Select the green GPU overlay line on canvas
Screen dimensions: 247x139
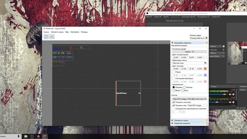pos(63,53)
